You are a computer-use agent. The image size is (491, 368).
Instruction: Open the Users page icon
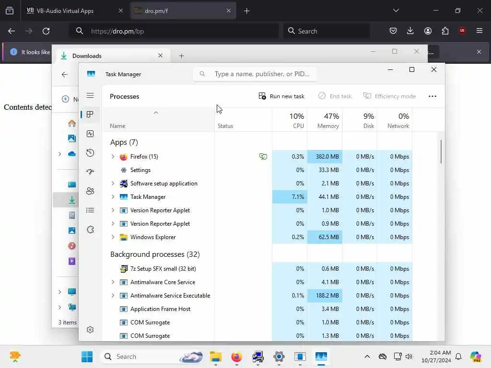coord(90,191)
